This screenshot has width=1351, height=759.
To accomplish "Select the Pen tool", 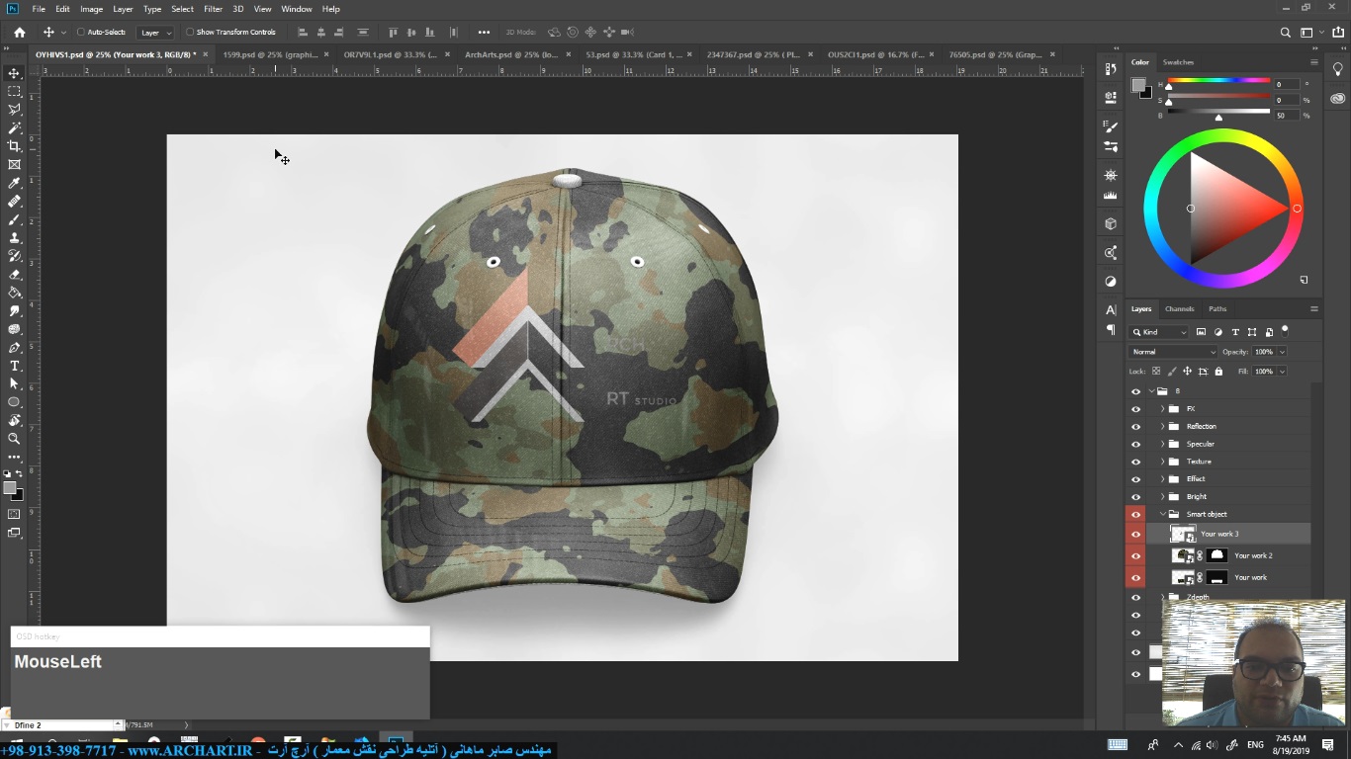I will coord(14,347).
